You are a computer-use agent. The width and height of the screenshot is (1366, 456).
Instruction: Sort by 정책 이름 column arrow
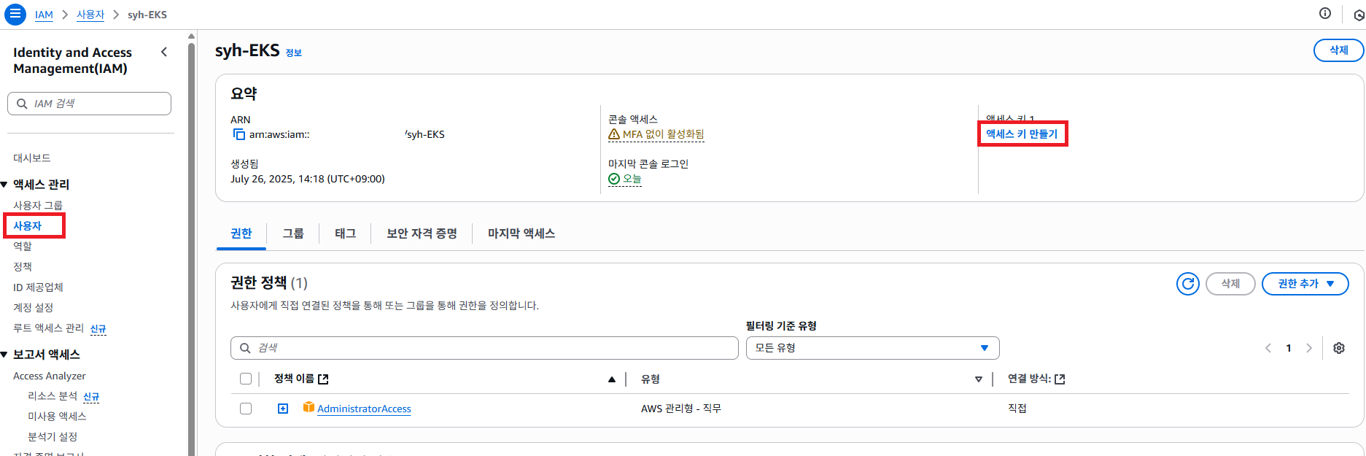click(x=611, y=379)
